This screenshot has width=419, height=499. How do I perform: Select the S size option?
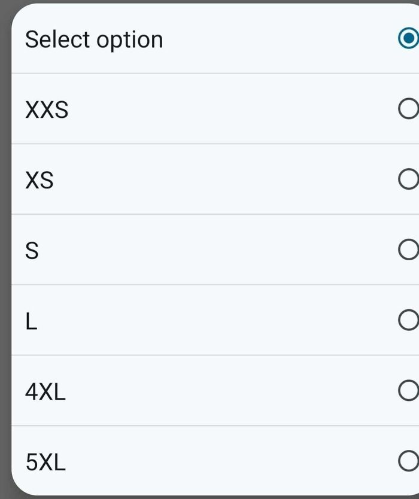[x=209, y=250]
